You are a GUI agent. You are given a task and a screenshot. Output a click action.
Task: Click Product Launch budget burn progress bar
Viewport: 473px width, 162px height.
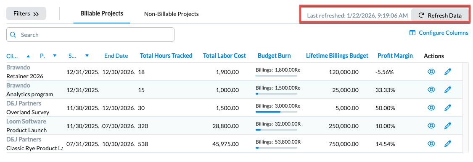coord(276,130)
